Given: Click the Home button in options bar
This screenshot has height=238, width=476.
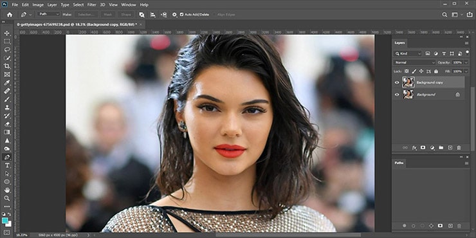Looking at the screenshot, I should tap(10, 14).
